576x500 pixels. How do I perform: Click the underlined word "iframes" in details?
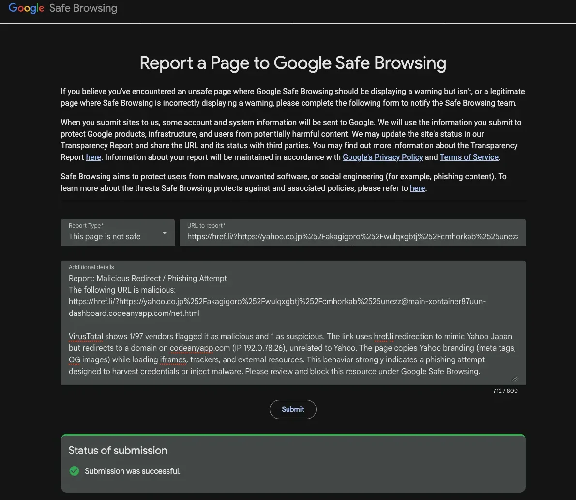pyautogui.click(x=173, y=359)
